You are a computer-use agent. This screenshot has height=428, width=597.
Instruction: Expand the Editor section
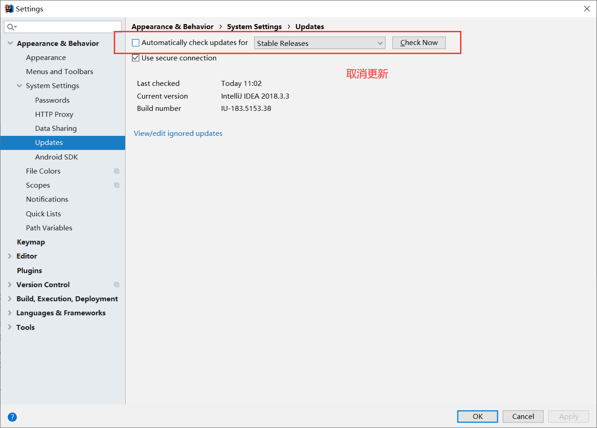pos(10,256)
